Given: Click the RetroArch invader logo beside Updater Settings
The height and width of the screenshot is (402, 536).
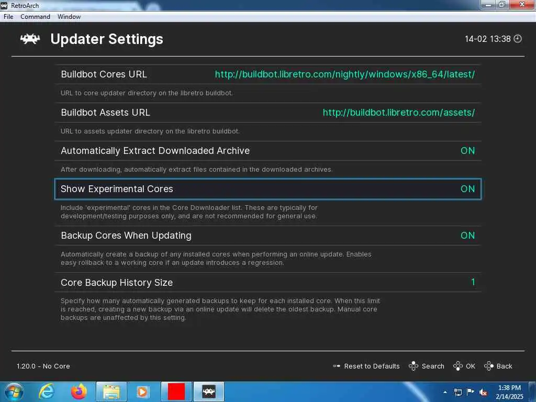Looking at the screenshot, I should (30, 39).
